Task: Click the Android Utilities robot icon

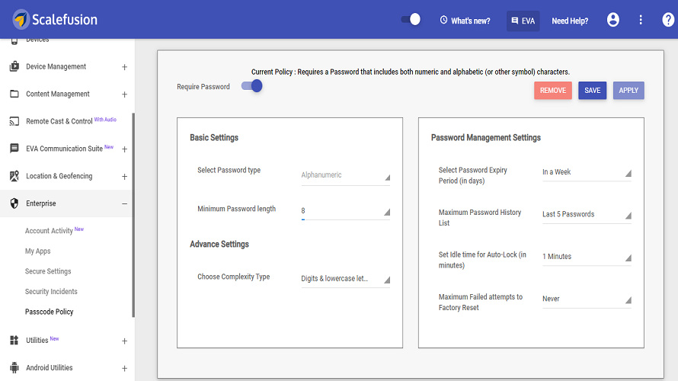Action: [x=14, y=368]
